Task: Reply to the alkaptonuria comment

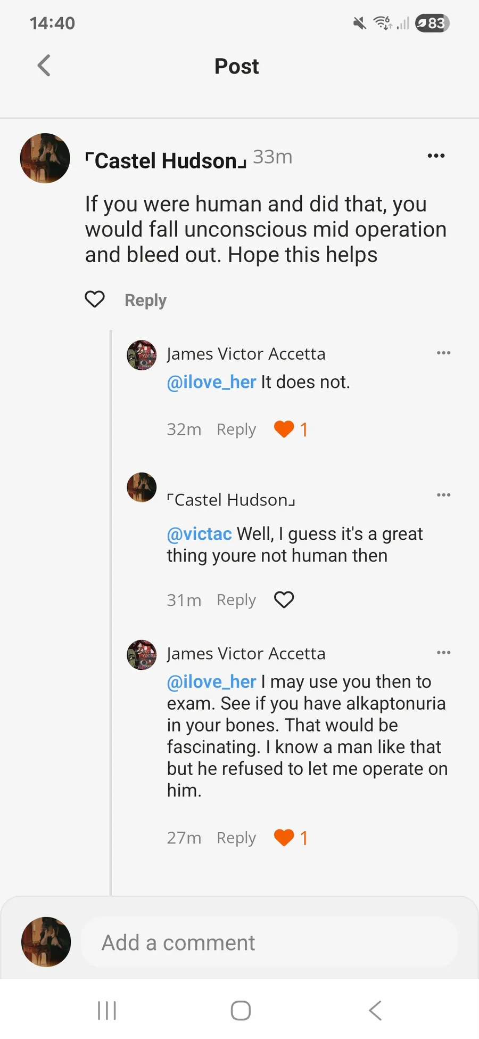Action: pyautogui.click(x=236, y=838)
